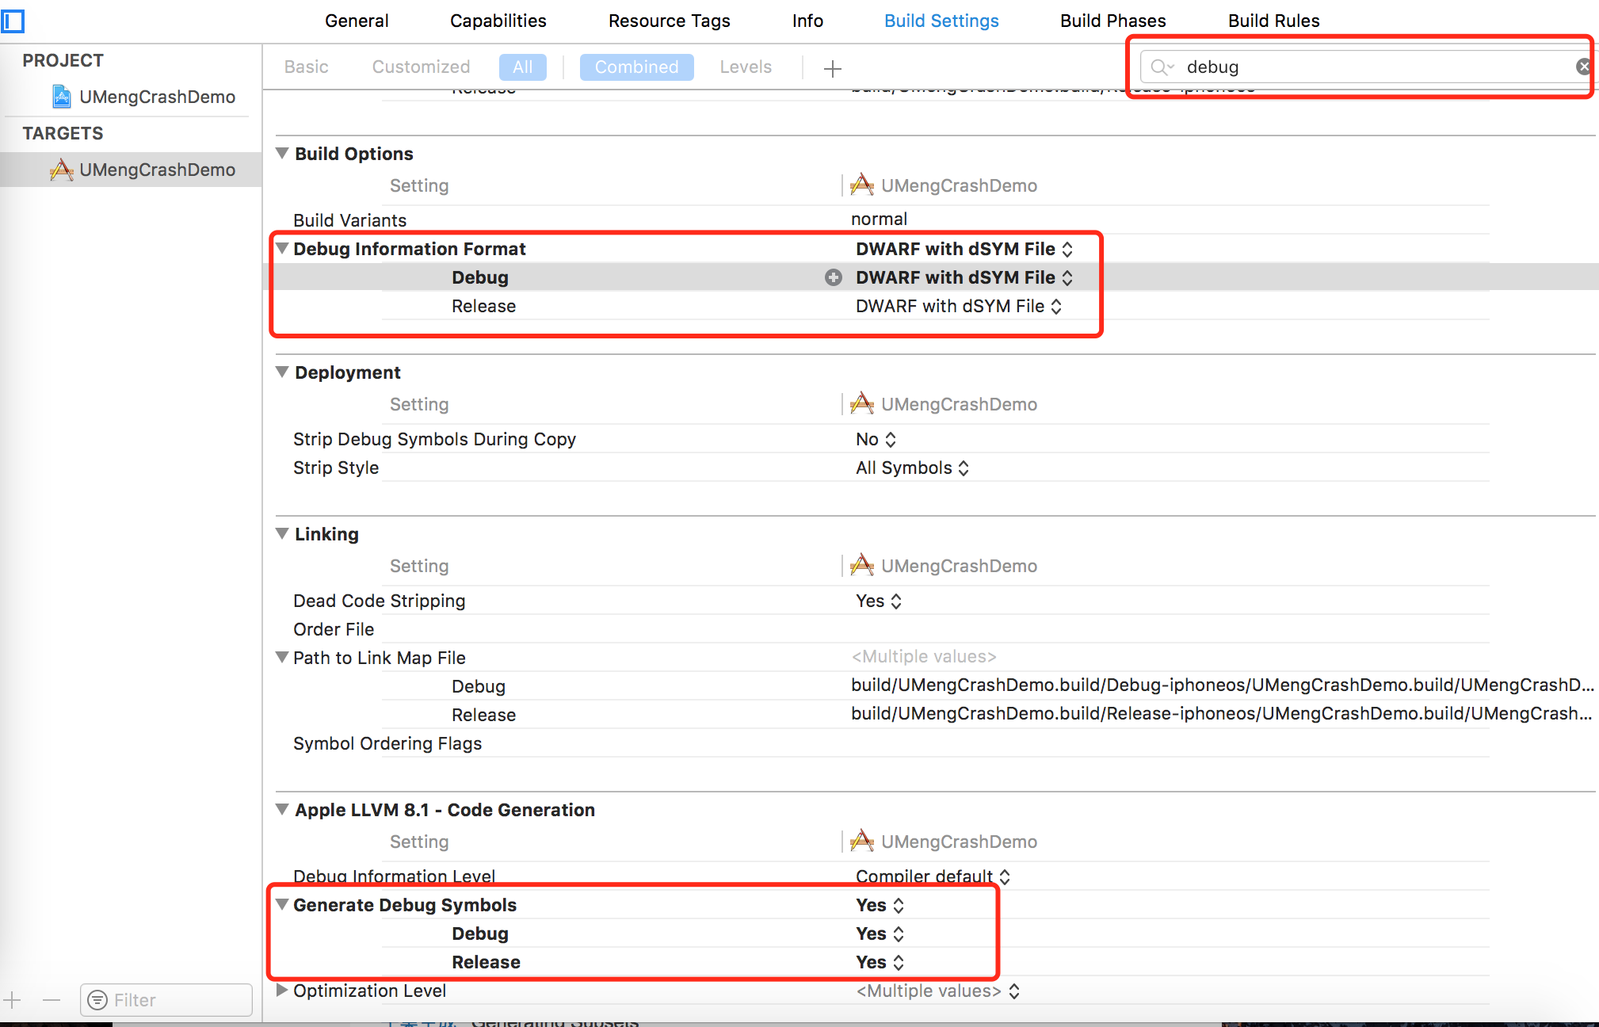
Task: Click the Filter field in sidebar
Action: pyautogui.click(x=166, y=1000)
